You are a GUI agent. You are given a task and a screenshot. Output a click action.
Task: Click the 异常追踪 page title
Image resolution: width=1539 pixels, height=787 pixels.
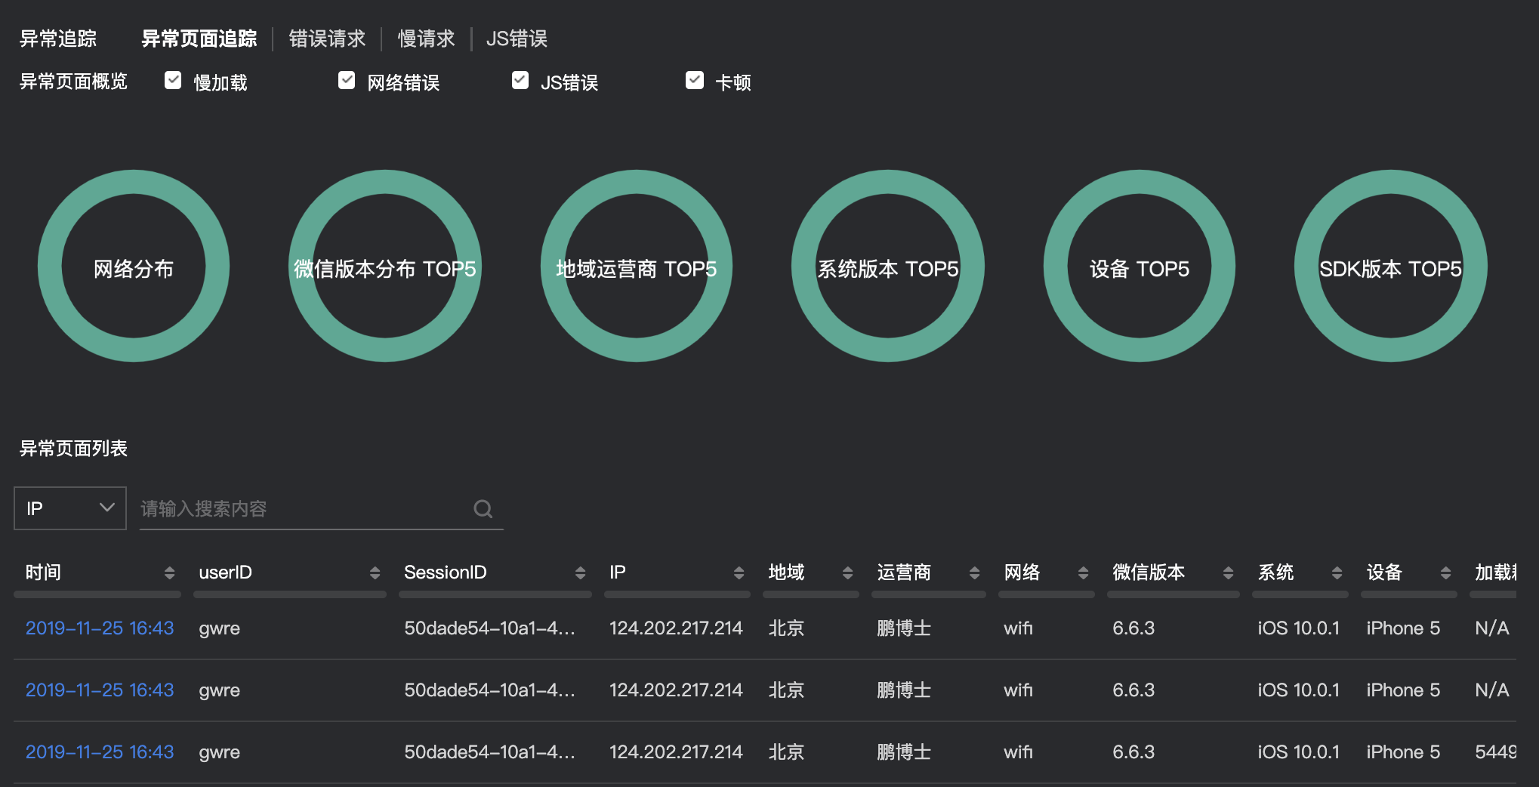tap(58, 39)
